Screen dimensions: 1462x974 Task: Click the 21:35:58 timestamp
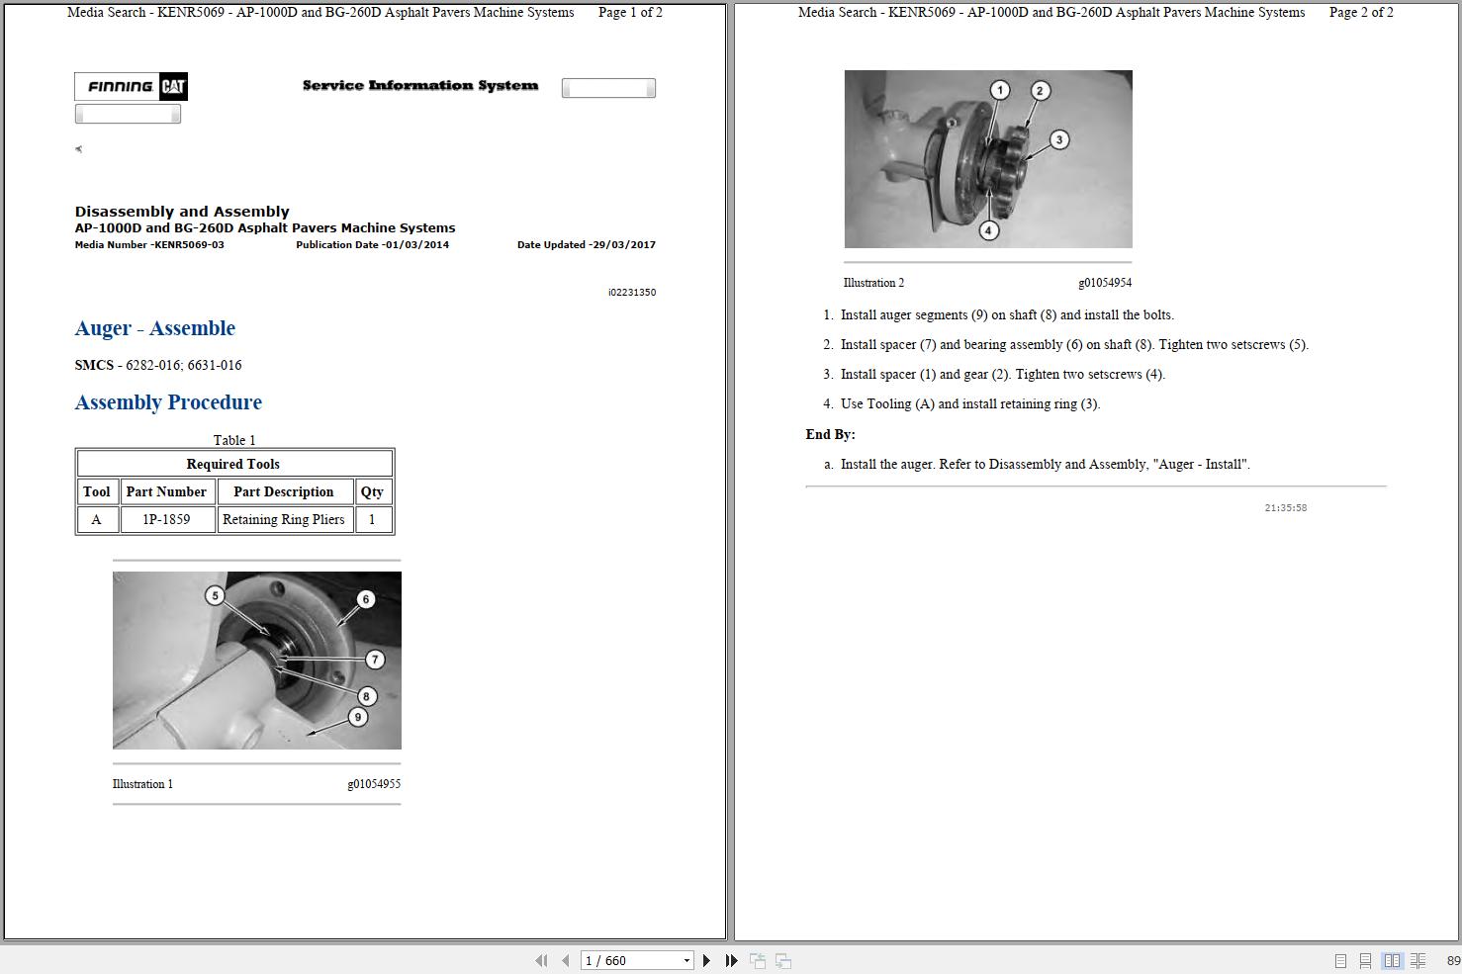(x=1286, y=507)
